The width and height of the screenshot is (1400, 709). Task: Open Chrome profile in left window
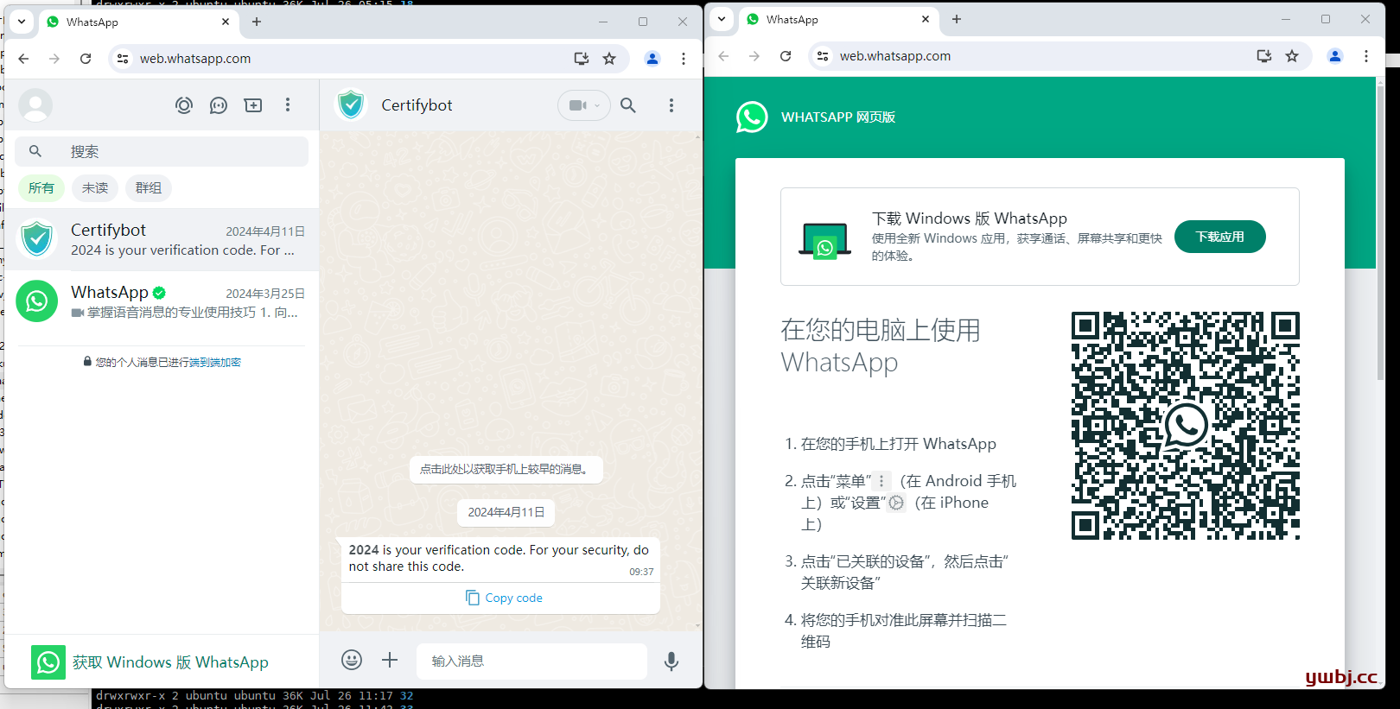tap(652, 59)
